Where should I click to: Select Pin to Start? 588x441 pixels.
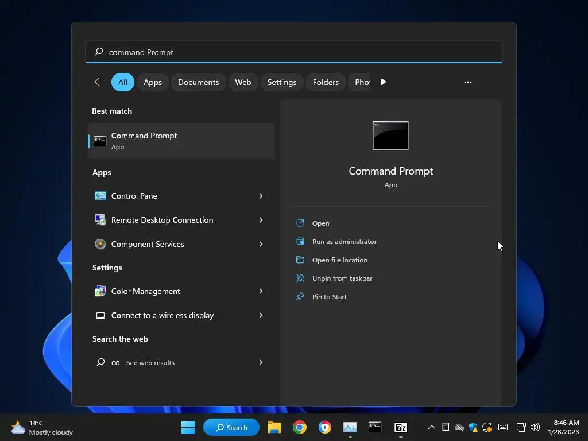(329, 297)
